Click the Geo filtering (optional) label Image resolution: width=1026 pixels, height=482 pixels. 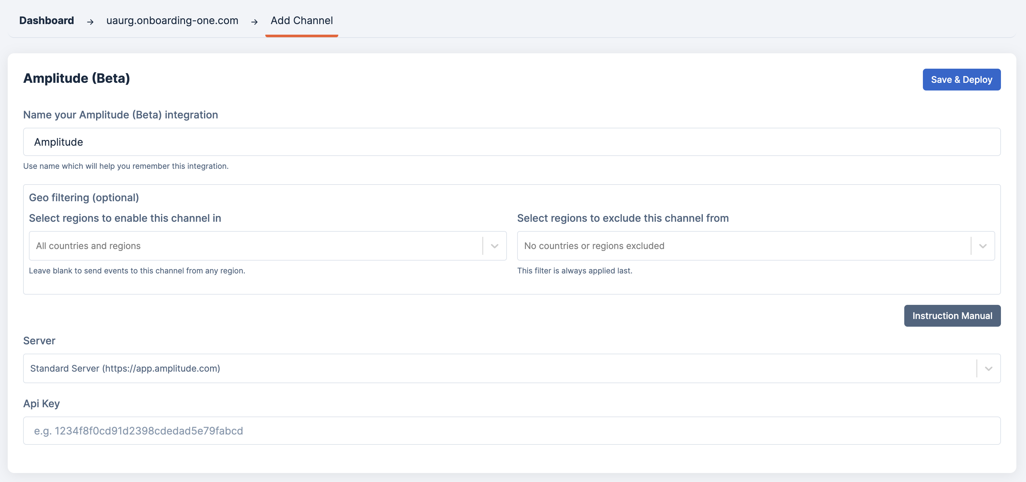(x=84, y=198)
